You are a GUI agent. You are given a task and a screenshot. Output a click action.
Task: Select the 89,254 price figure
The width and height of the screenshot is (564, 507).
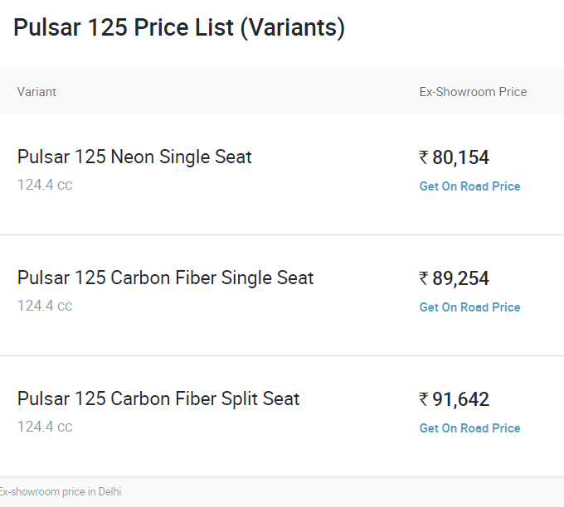pos(460,278)
